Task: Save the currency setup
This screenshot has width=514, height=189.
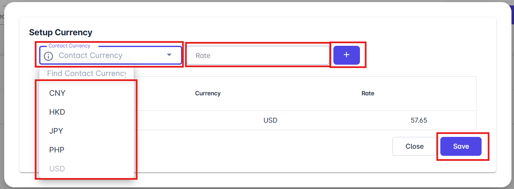Action: [461, 146]
